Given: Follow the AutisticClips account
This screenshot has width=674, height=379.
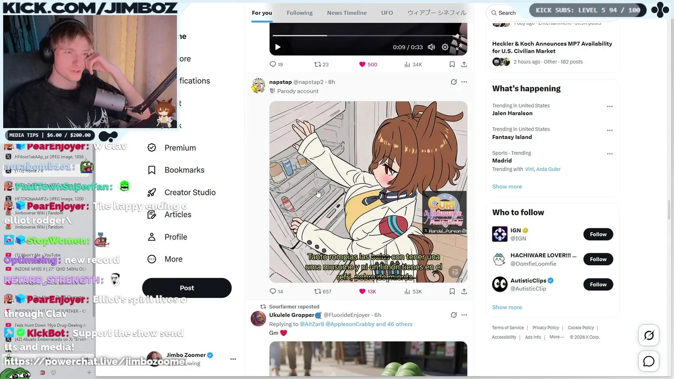Looking at the screenshot, I should point(598,284).
